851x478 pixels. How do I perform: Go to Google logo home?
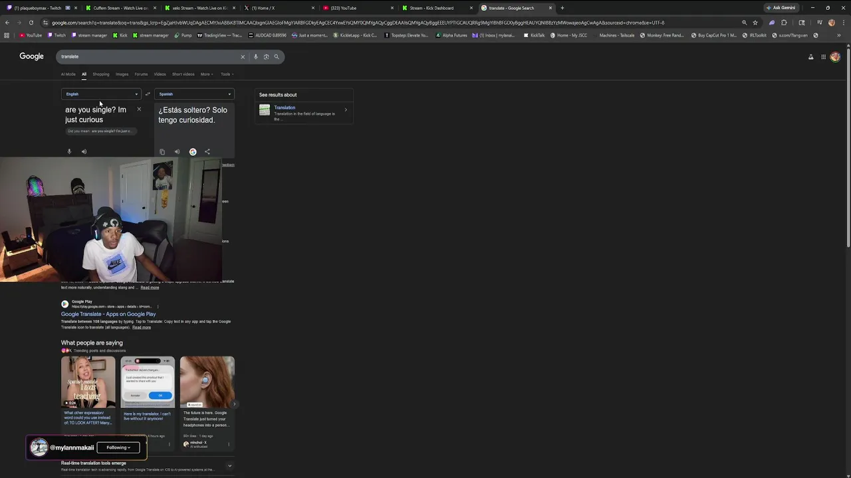tap(31, 56)
